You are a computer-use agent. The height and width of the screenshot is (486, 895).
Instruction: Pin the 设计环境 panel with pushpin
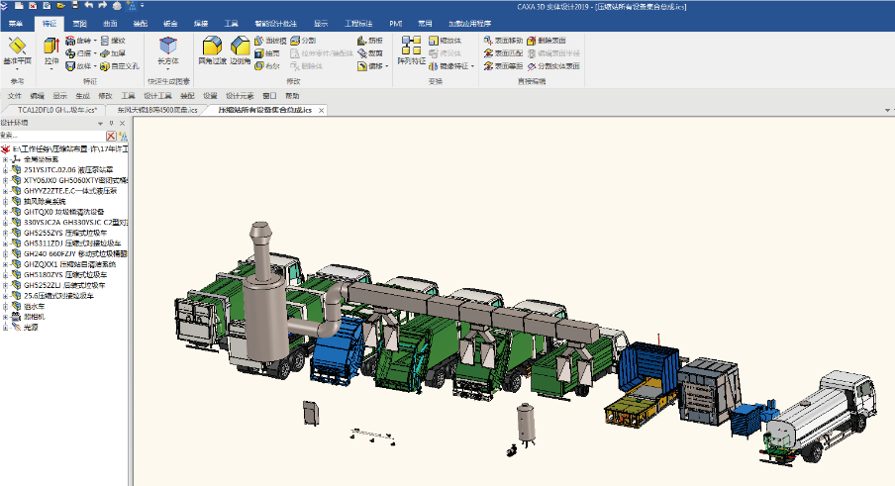coord(111,123)
